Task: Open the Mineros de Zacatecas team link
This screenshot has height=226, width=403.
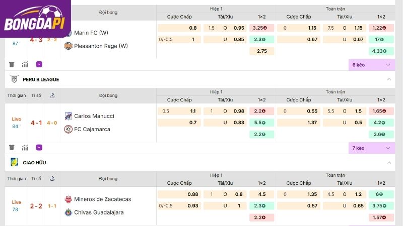Action: pyautogui.click(x=103, y=199)
